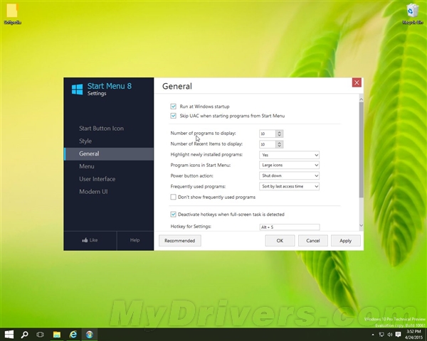Open the Action Center notification icon

click(x=398, y=334)
